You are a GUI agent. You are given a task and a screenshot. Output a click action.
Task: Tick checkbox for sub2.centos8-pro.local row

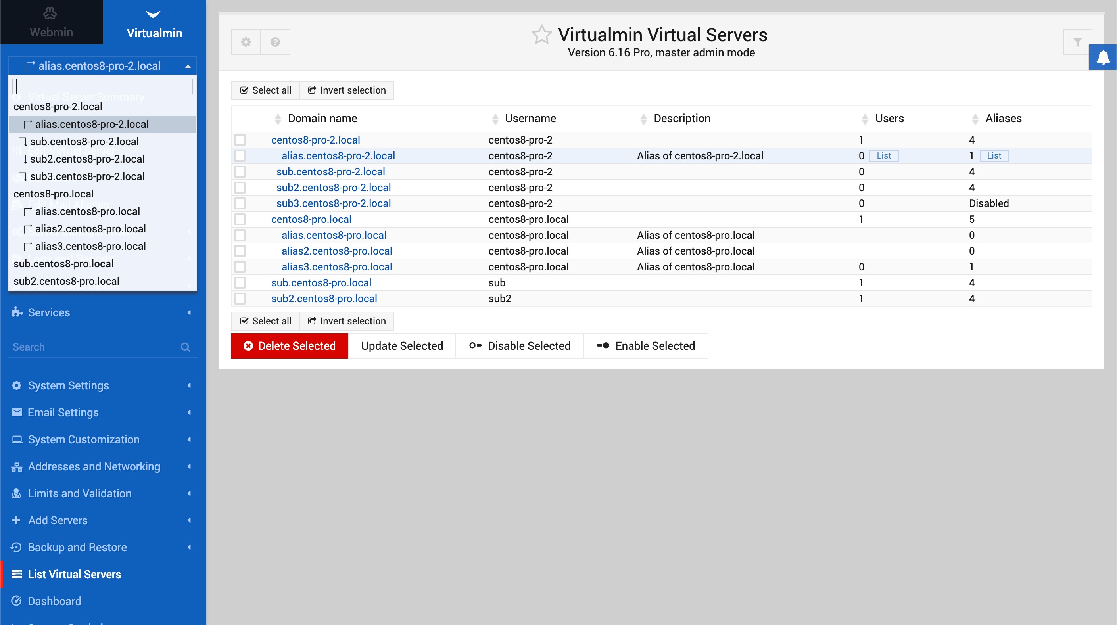[240, 299]
